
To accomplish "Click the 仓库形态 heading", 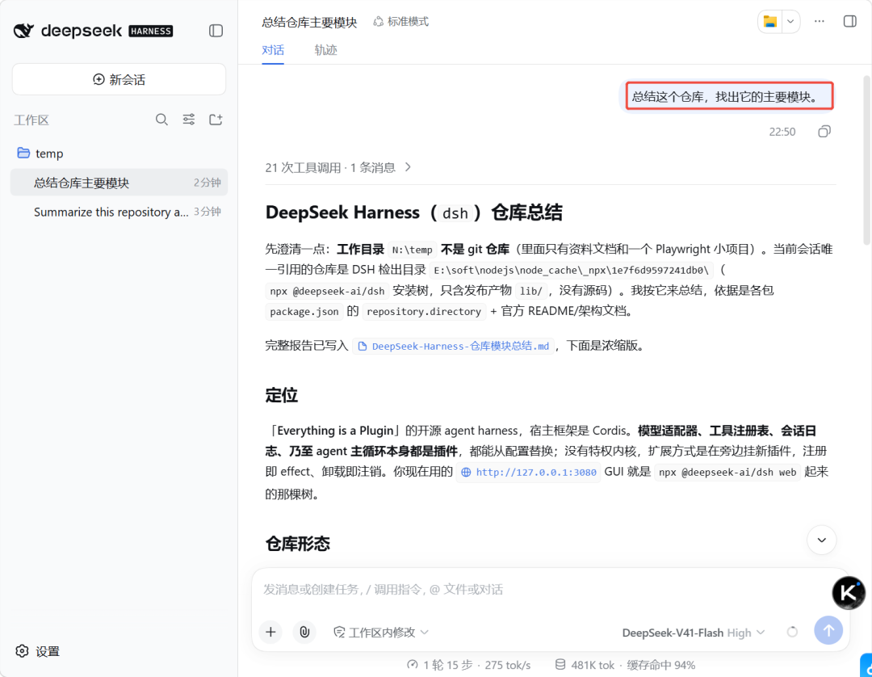I will coord(297,544).
